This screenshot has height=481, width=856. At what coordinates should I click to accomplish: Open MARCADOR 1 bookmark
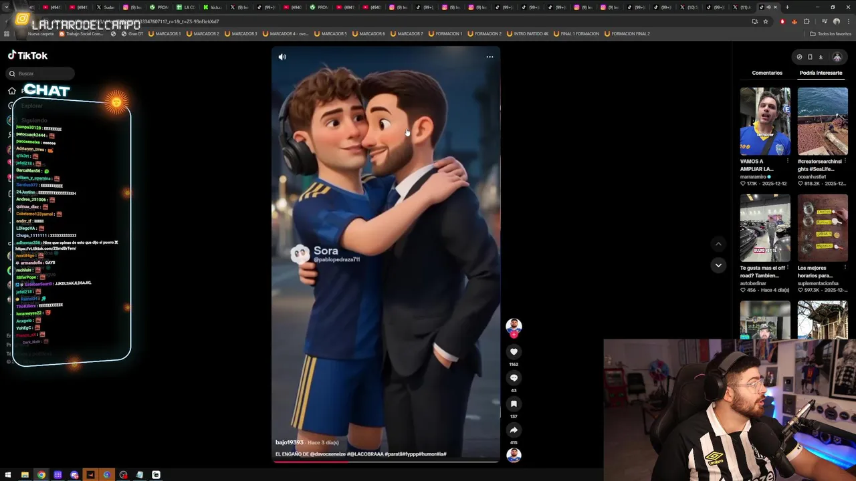[165, 33]
